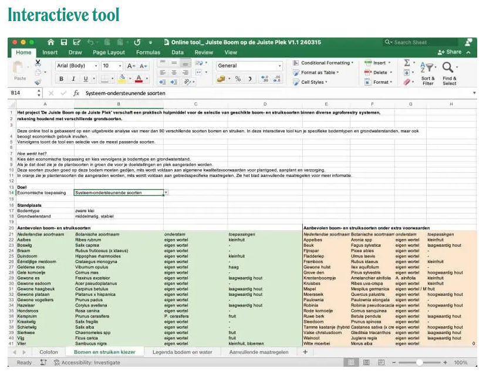This screenshot has width=486, height=375.
Task: Toggle bold formatting
Action: [x=62, y=79]
